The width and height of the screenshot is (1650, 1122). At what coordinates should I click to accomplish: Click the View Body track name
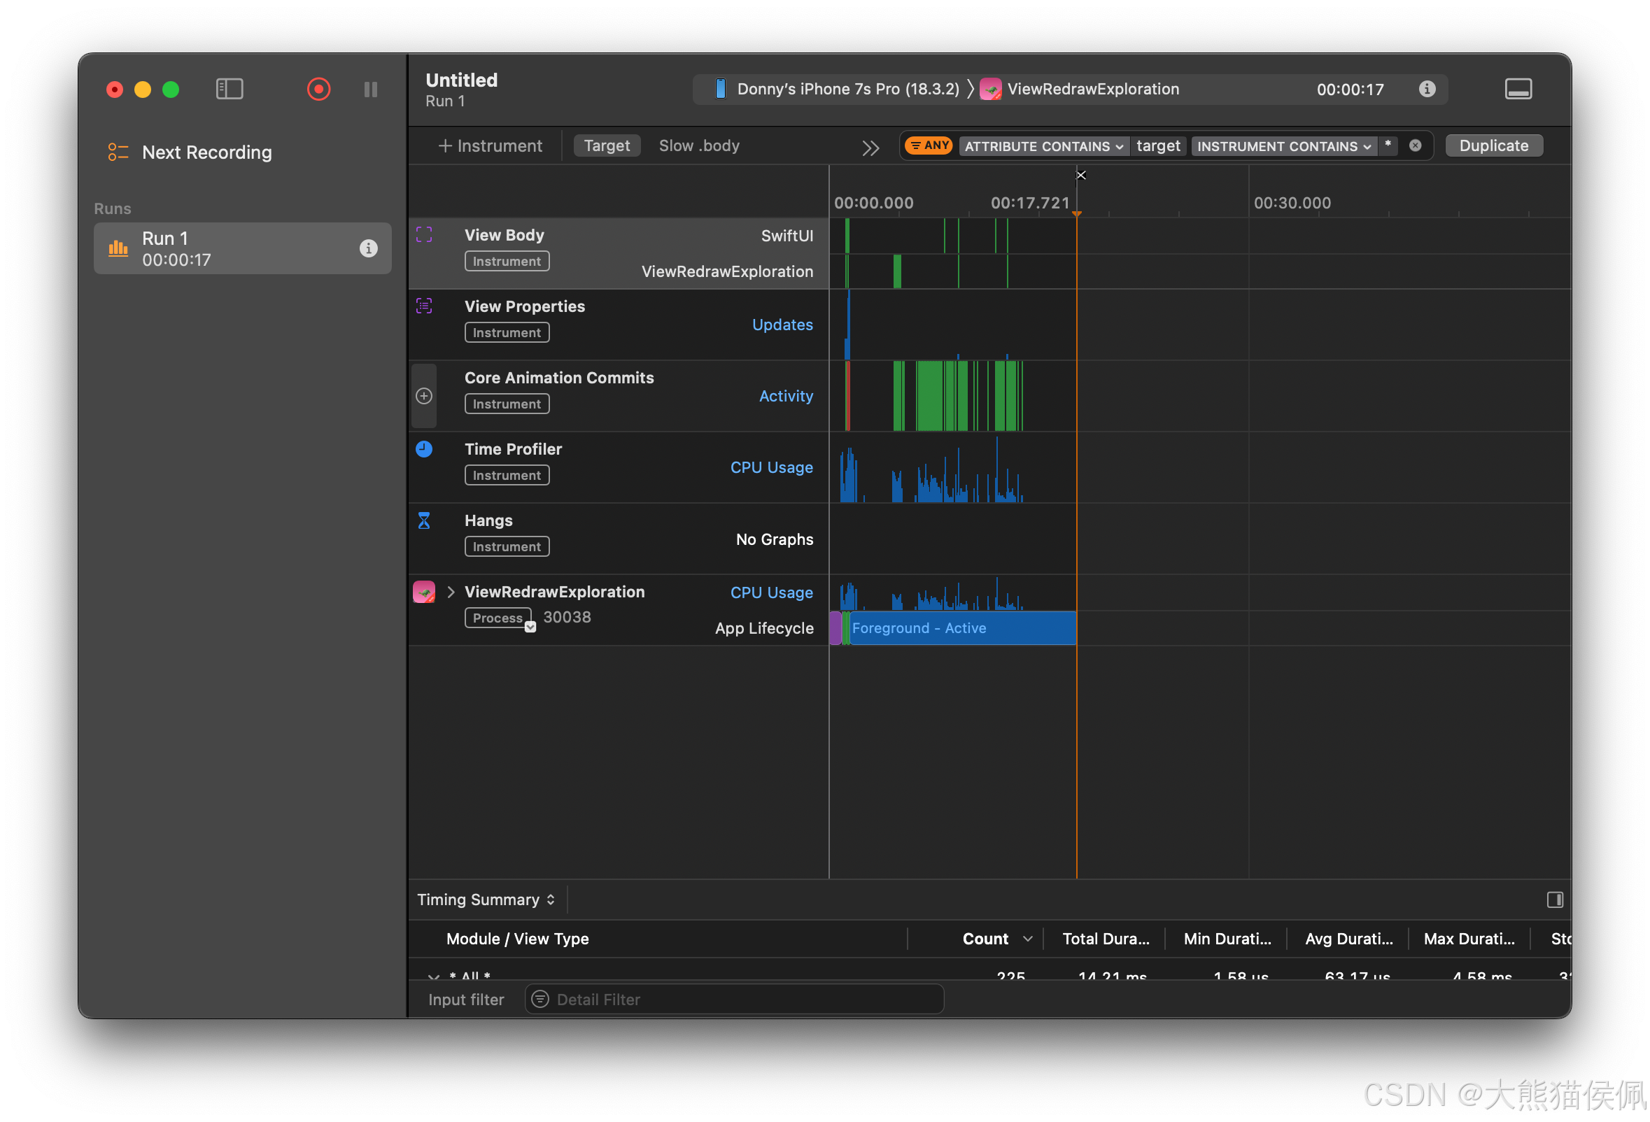click(x=503, y=235)
